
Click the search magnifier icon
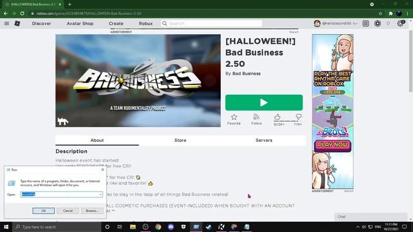click(x=165, y=23)
